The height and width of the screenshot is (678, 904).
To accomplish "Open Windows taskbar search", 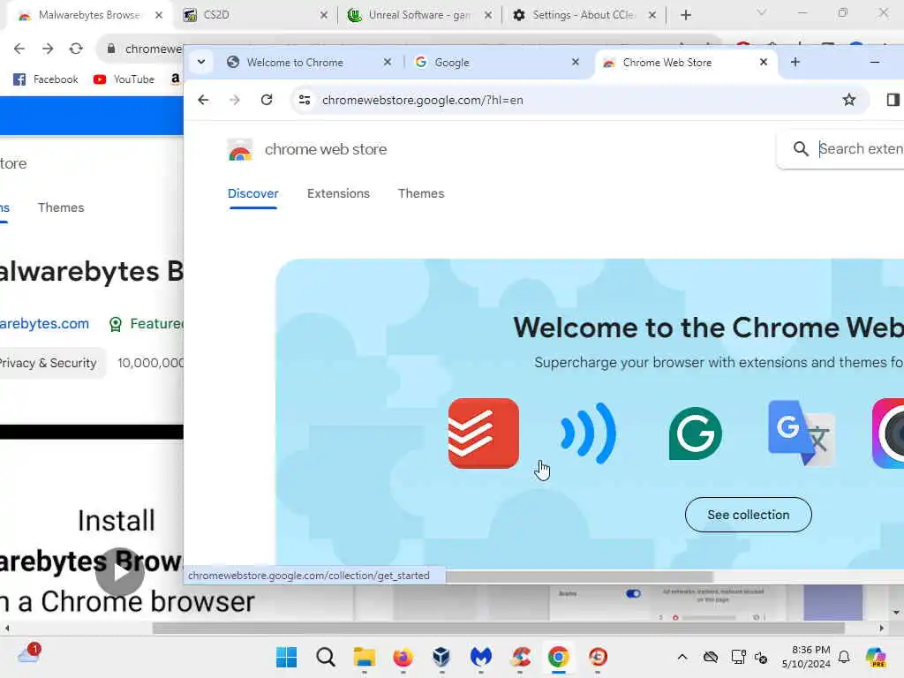I will tap(326, 657).
